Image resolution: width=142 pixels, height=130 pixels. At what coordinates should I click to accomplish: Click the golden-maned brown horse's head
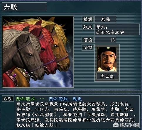[60, 49]
